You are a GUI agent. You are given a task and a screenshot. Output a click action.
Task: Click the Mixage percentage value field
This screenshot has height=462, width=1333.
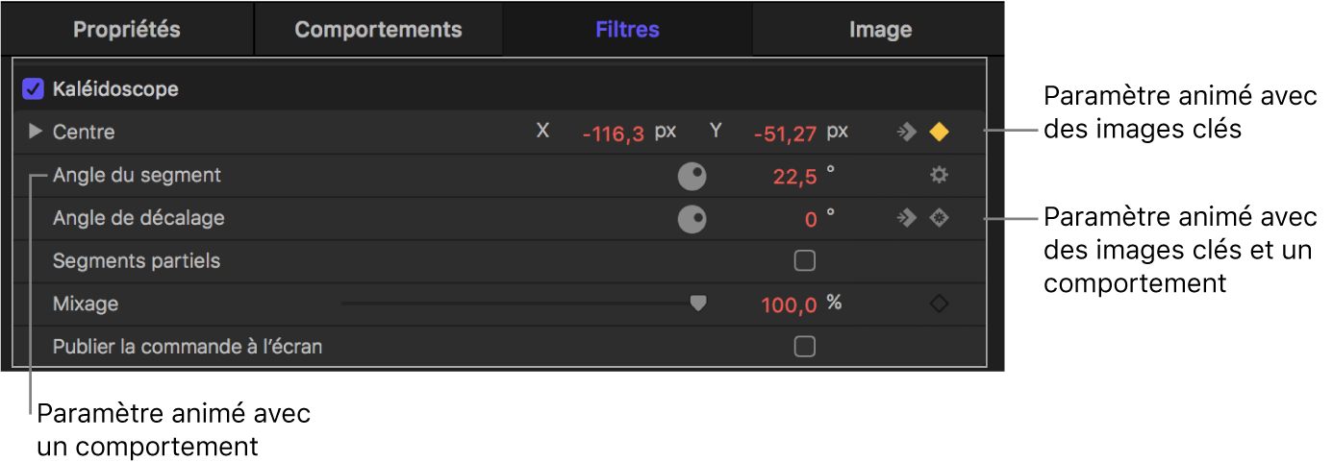pos(789,304)
